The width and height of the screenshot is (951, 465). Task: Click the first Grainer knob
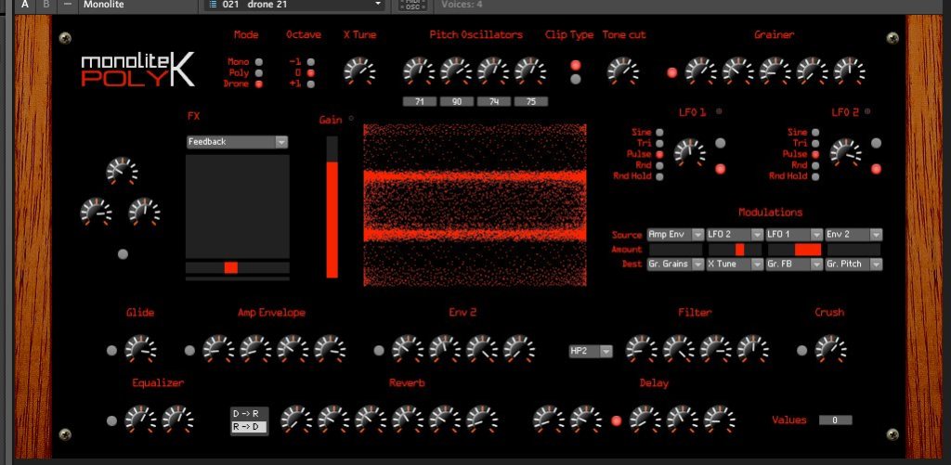pos(700,71)
